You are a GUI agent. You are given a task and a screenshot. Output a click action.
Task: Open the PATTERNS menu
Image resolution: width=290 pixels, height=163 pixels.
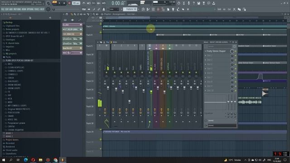(x=17, y=9)
